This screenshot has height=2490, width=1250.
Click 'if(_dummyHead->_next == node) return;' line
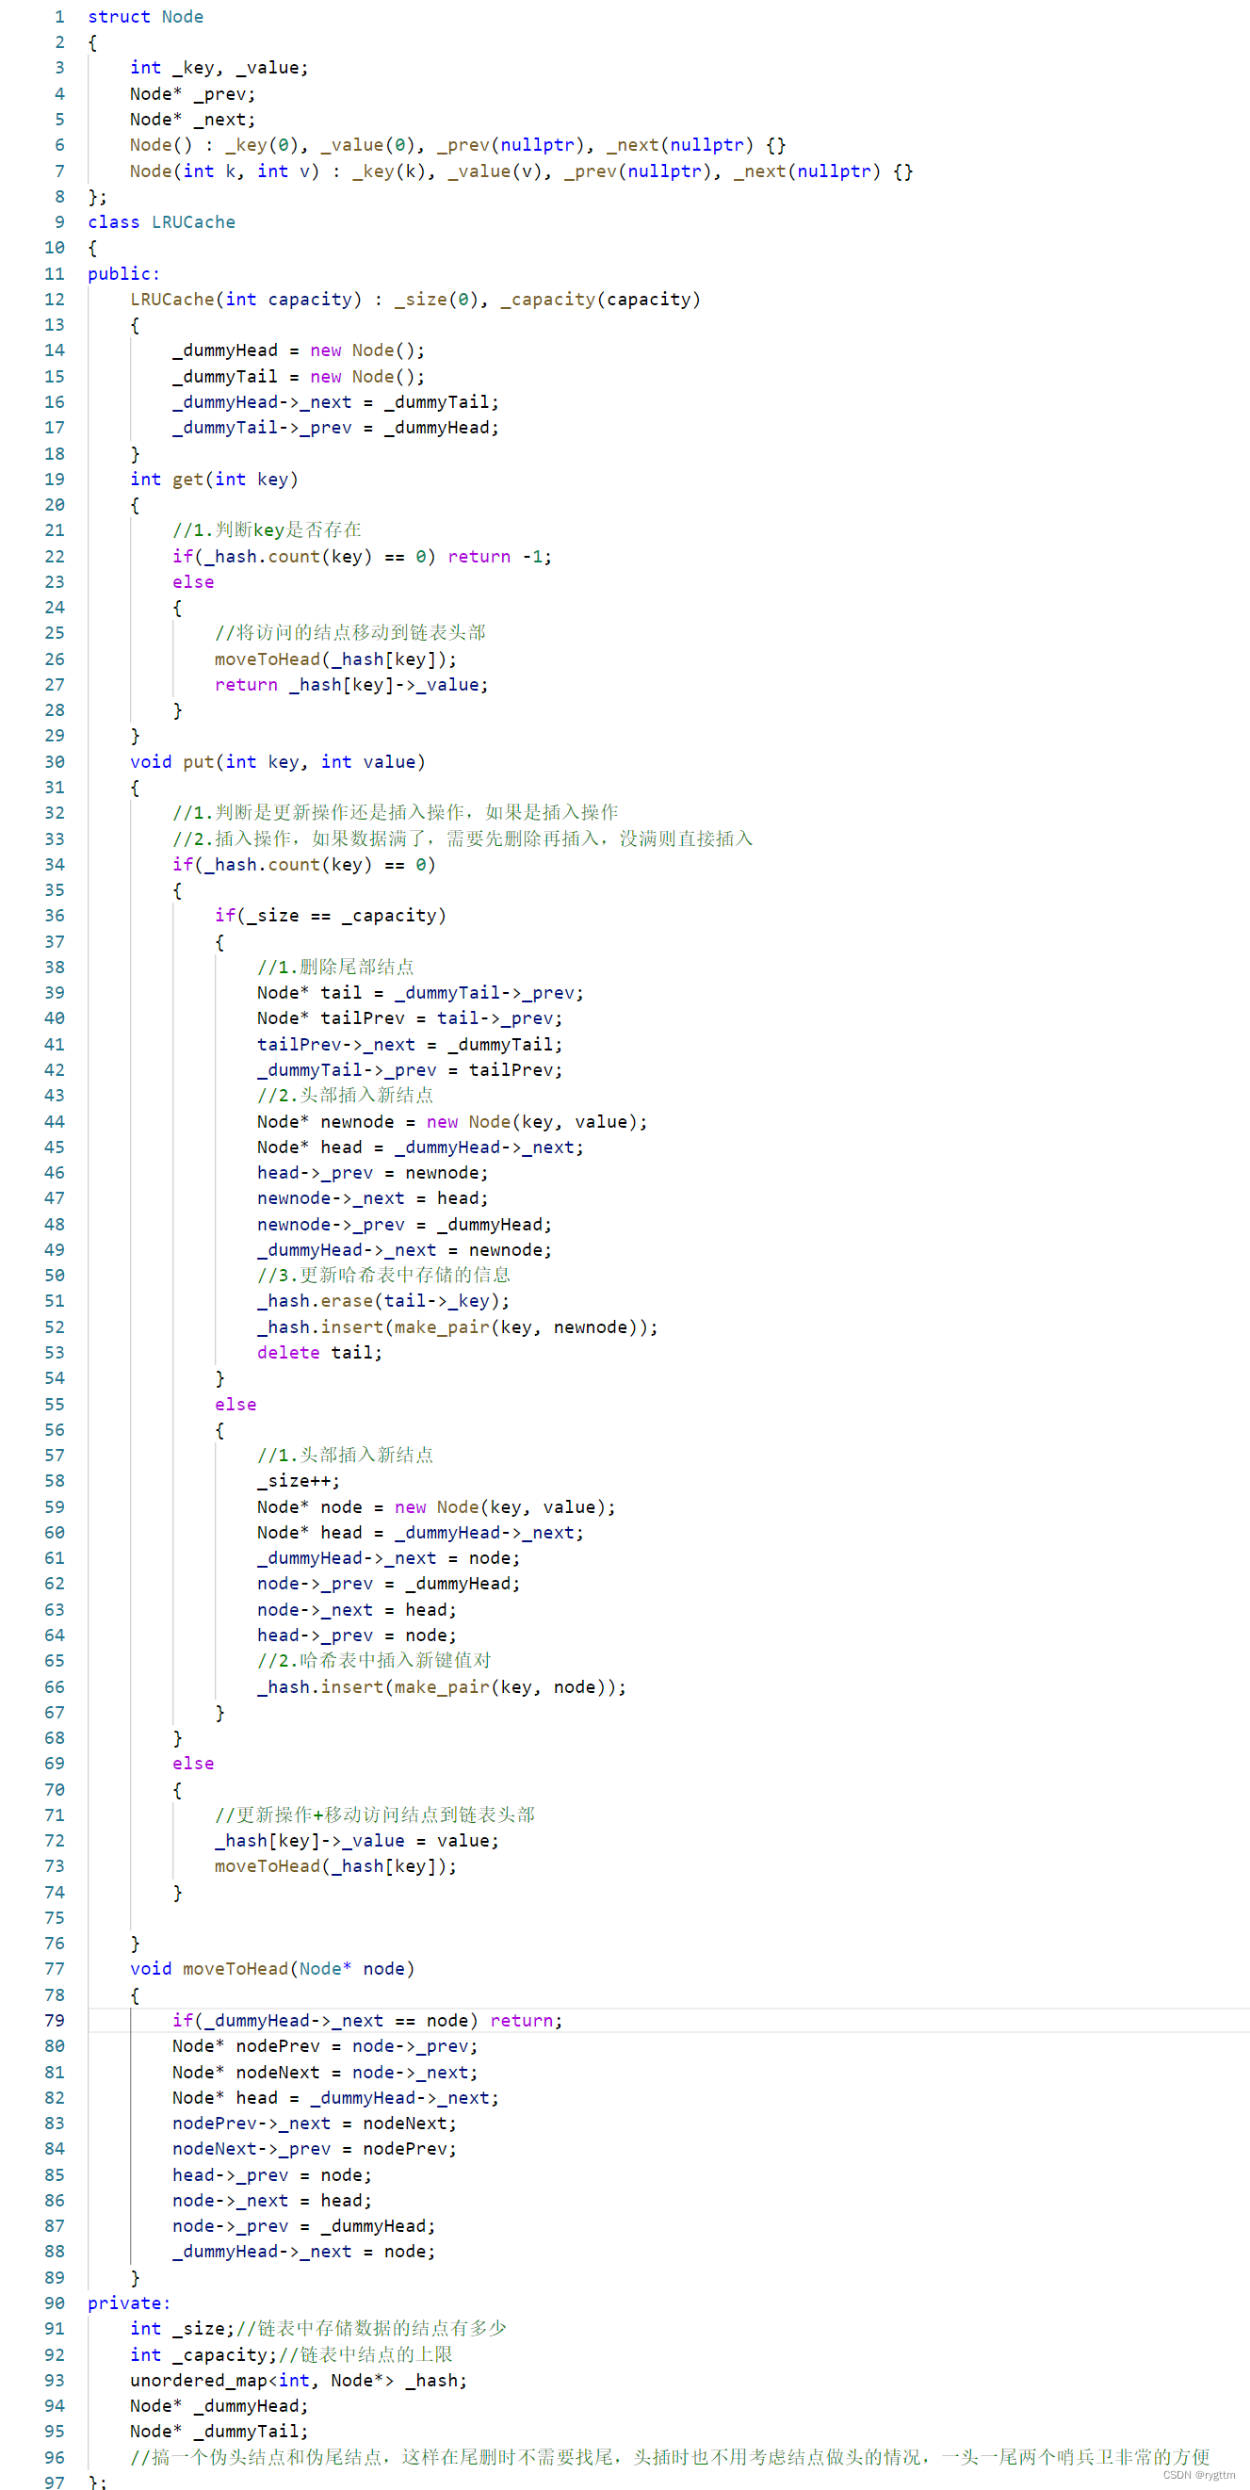[367, 2021]
